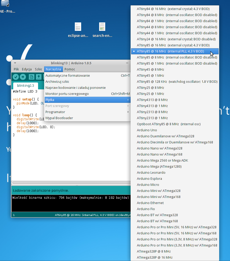Click the New sketch toolbar icon
This screenshot has height=261, width=230.
pos(31,77)
